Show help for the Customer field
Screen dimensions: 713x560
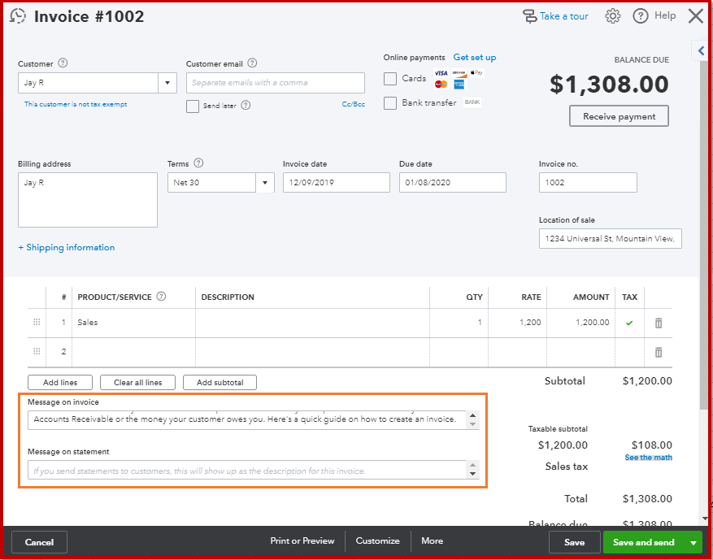click(x=63, y=63)
